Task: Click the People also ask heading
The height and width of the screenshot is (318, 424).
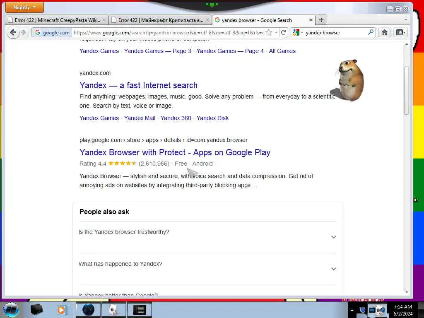Action: click(x=104, y=212)
